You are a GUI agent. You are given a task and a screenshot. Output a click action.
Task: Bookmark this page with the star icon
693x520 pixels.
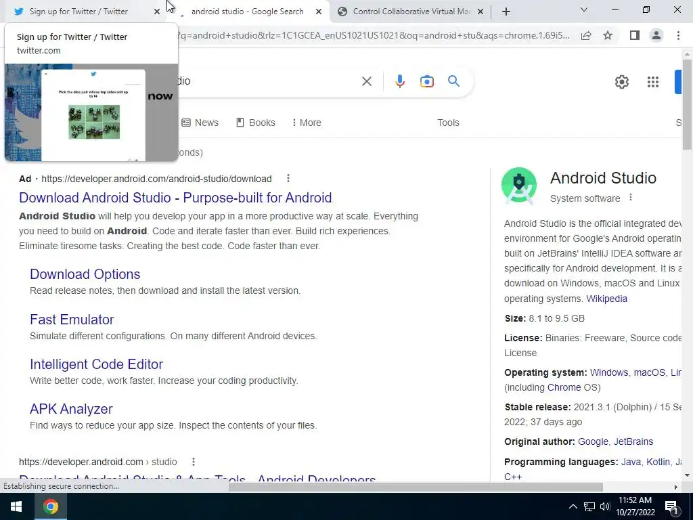pyautogui.click(x=608, y=35)
